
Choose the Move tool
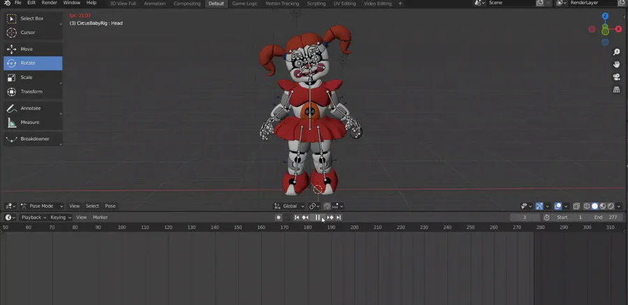[33, 49]
